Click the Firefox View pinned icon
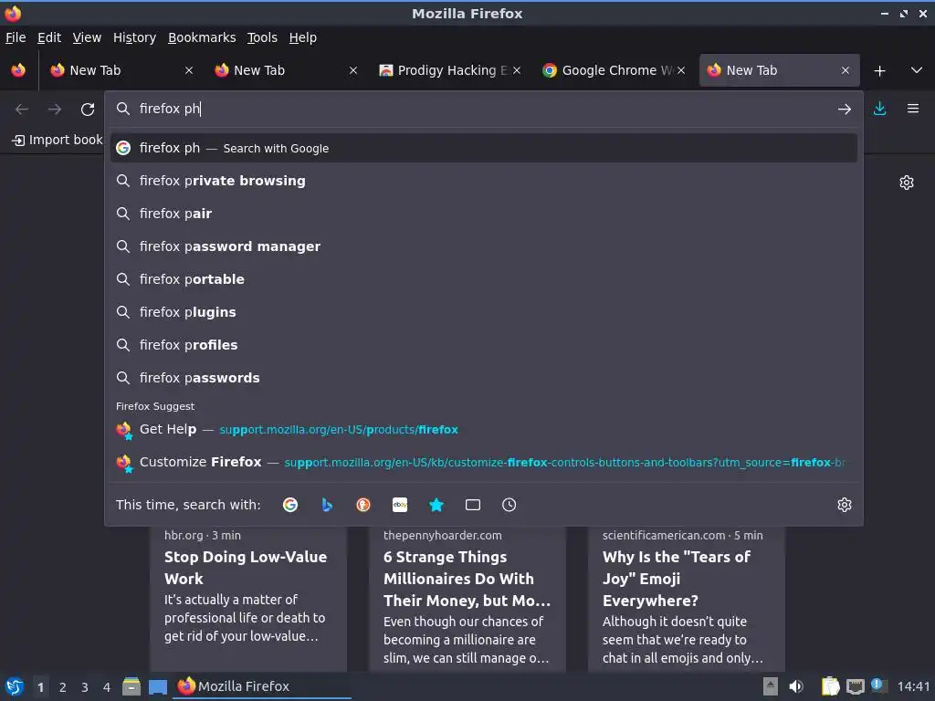Viewport: 935px width, 701px height. click(18, 70)
